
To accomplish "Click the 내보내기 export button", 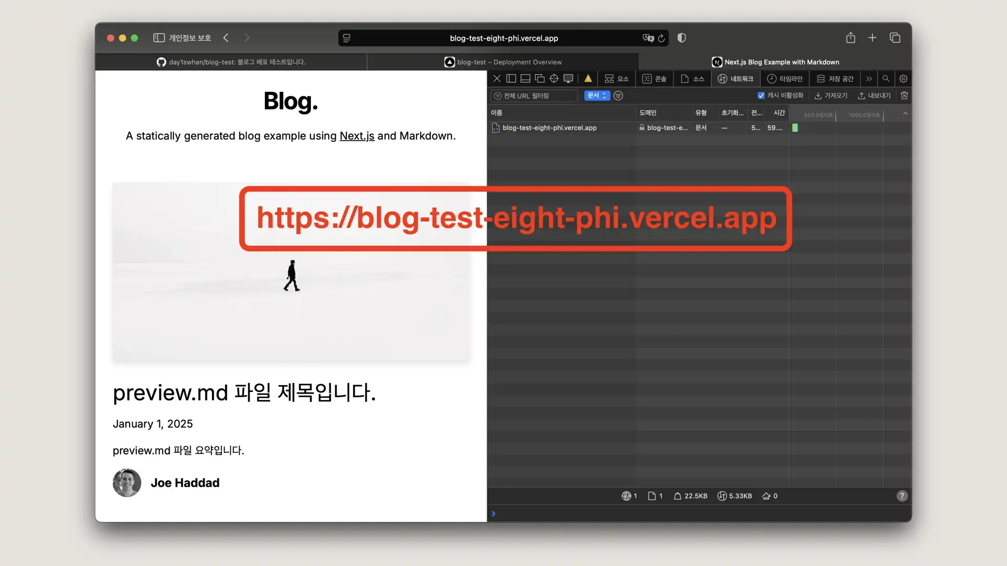I will (x=874, y=95).
